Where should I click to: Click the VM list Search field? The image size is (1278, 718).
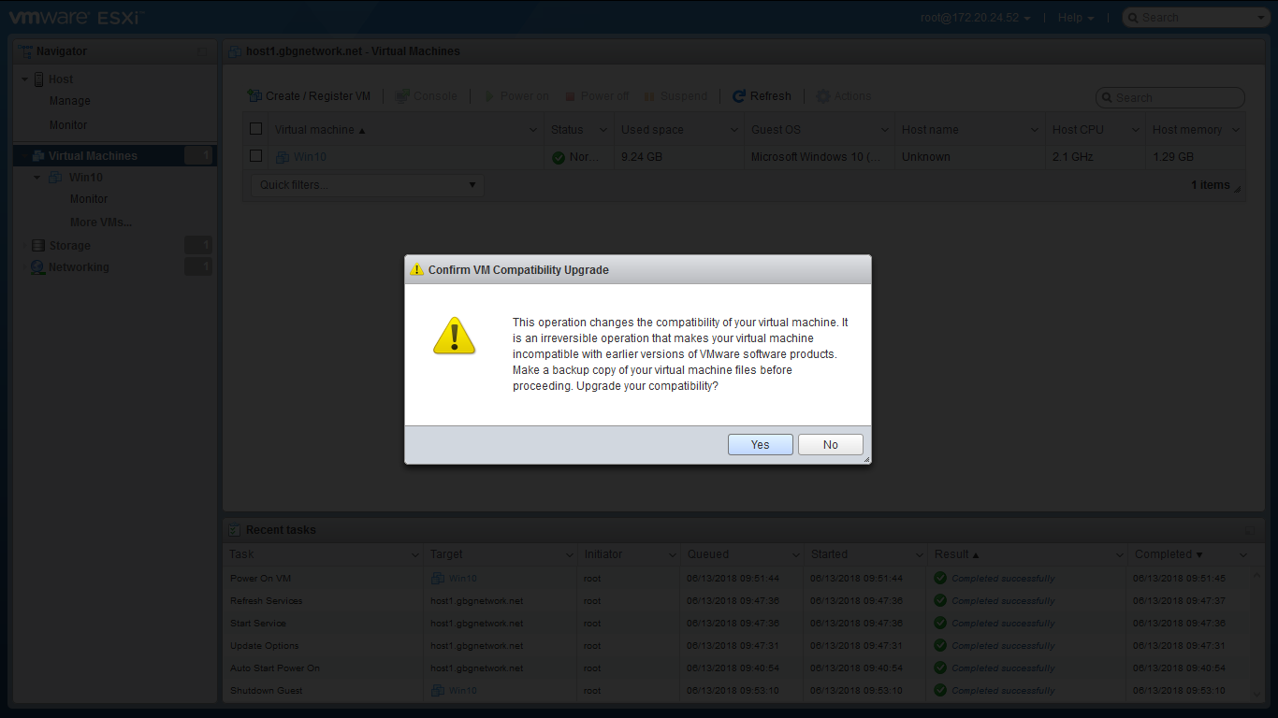pos(1176,98)
